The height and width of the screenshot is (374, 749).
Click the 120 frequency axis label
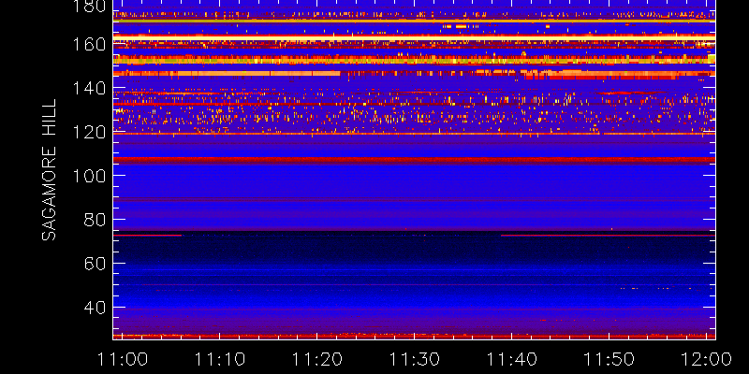click(x=89, y=132)
